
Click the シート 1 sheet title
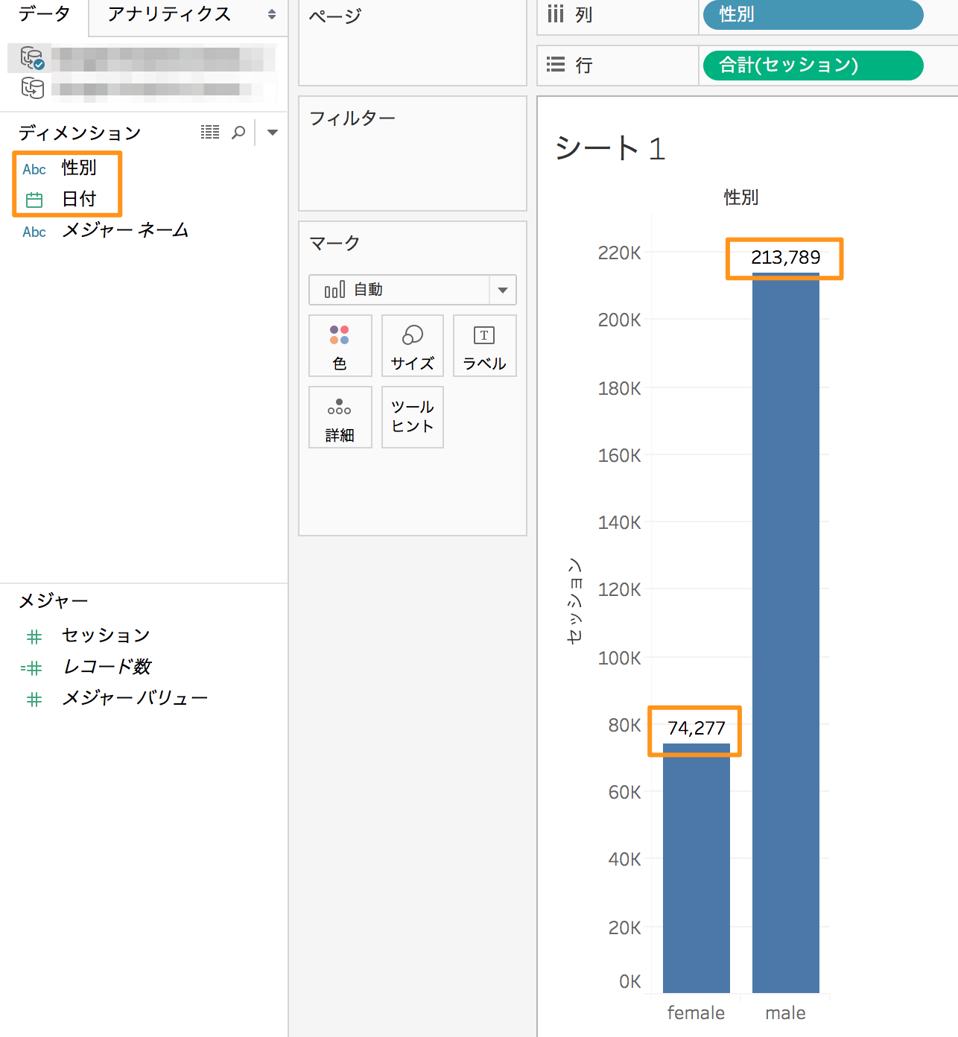[610, 148]
